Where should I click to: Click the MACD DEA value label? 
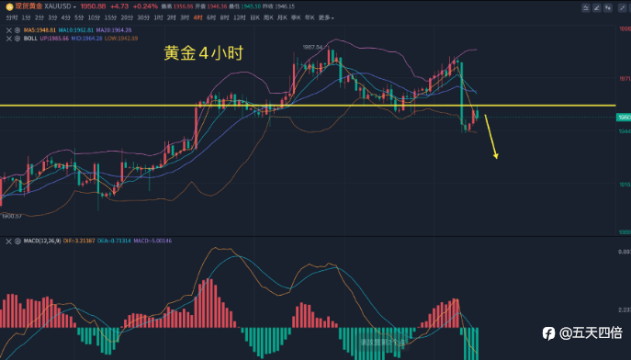click(x=114, y=241)
